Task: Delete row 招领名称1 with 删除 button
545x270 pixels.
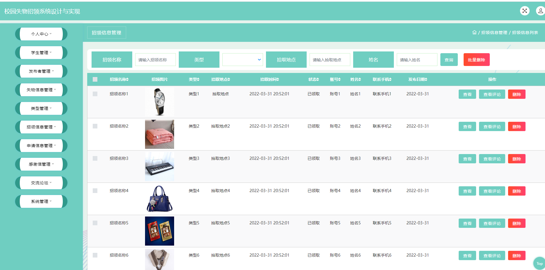Action: 517,94
